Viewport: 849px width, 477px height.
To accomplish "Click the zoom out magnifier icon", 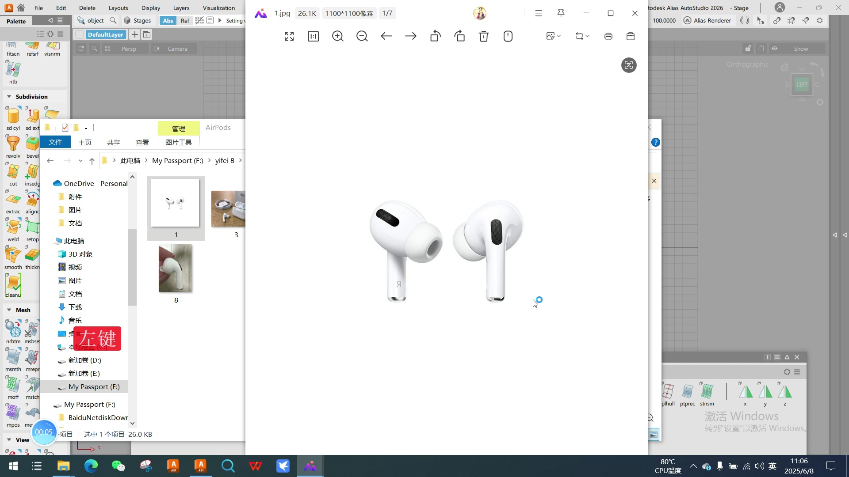I will pyautogui.click(x=362, y=36).
